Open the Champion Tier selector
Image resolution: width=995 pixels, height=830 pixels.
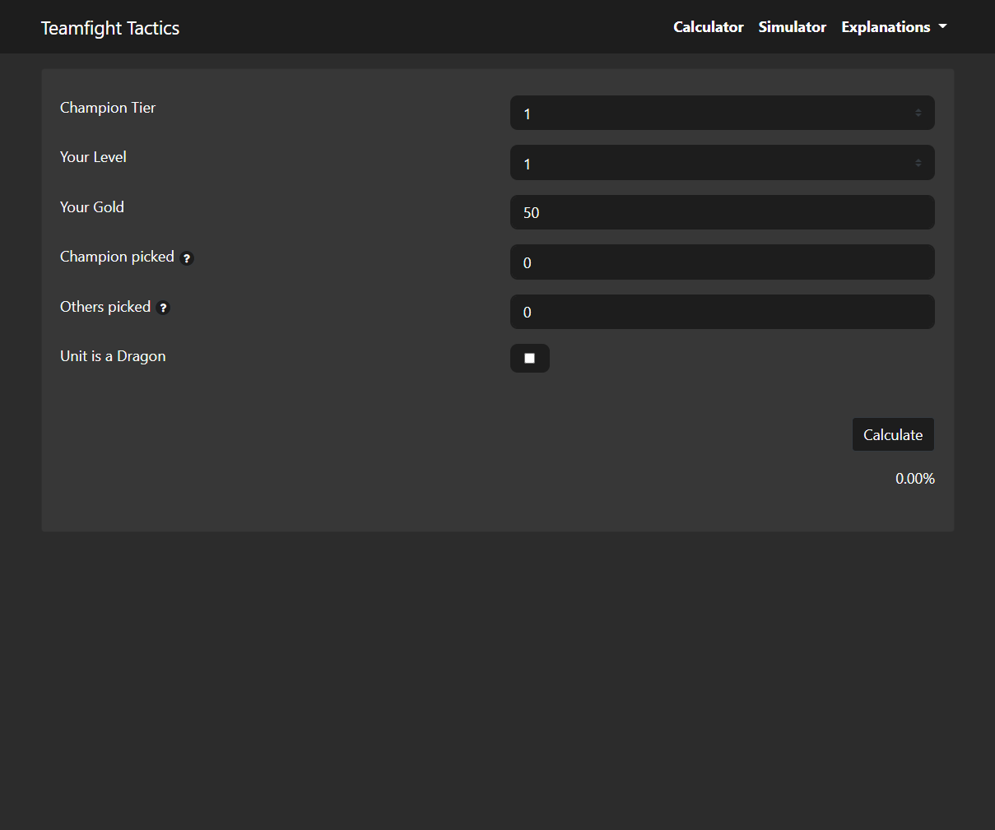pyautogui.click(x=723, y=113)
